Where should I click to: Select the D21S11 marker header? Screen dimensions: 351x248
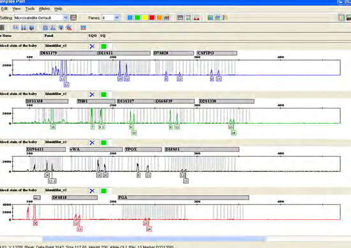pos(124,53)
